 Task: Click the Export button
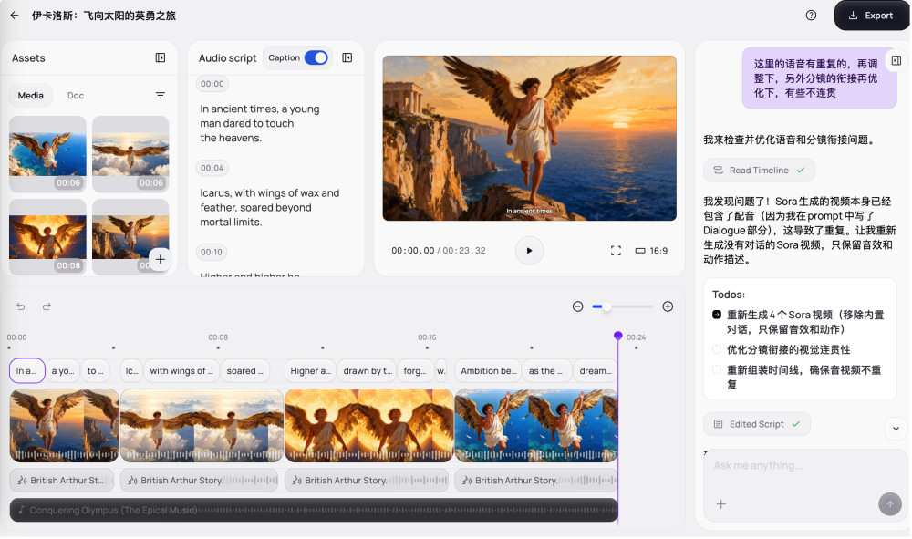tap(871, 16)
